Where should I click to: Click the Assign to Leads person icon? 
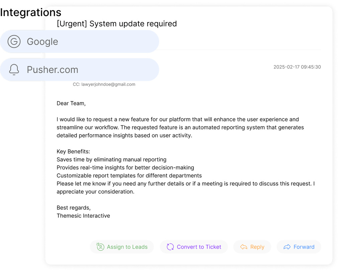click(x=100, y=247)
